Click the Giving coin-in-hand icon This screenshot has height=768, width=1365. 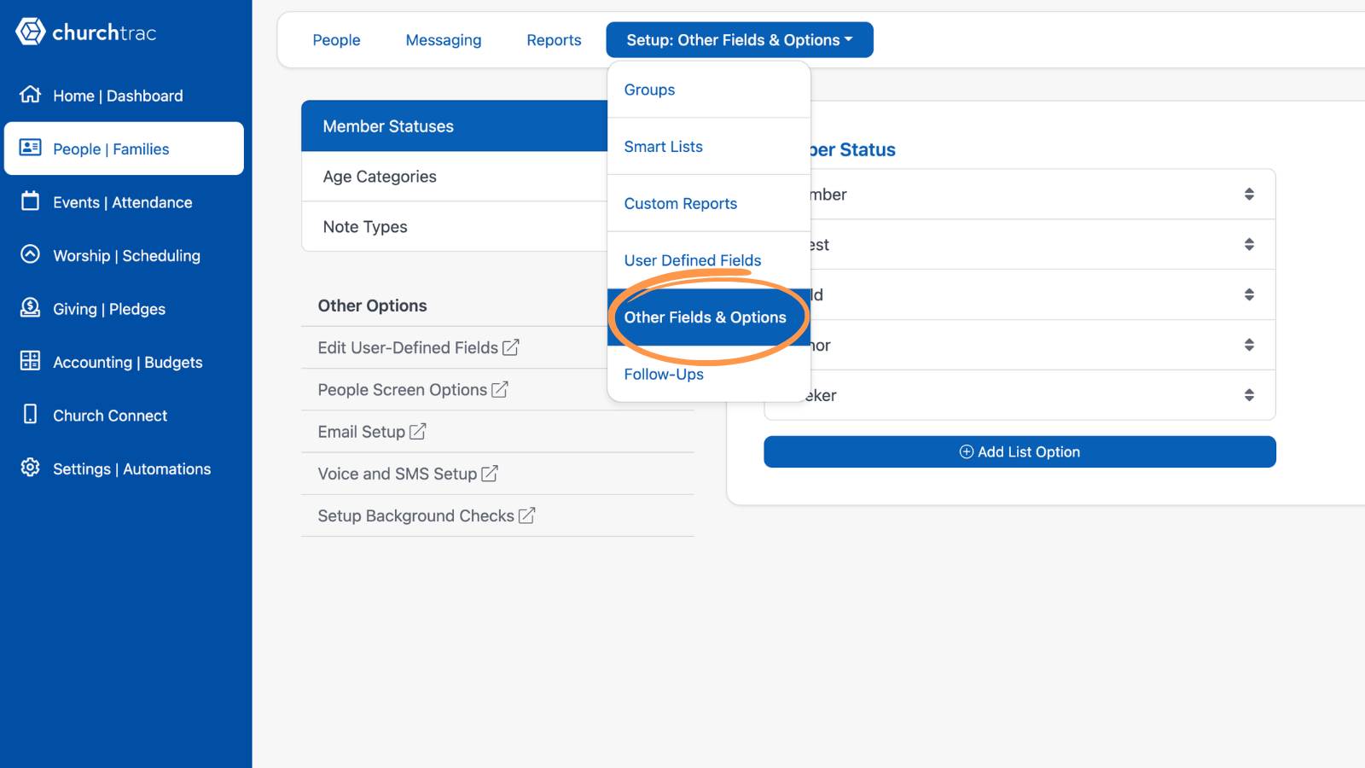pos(30,308)
